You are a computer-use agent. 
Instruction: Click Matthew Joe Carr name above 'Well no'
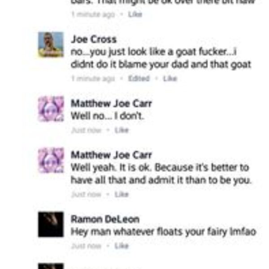111,104
